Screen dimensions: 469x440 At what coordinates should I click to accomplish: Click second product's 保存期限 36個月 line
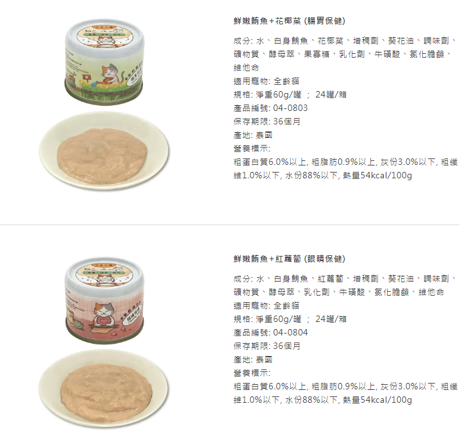pyautogui.click(x=267, y=346)
